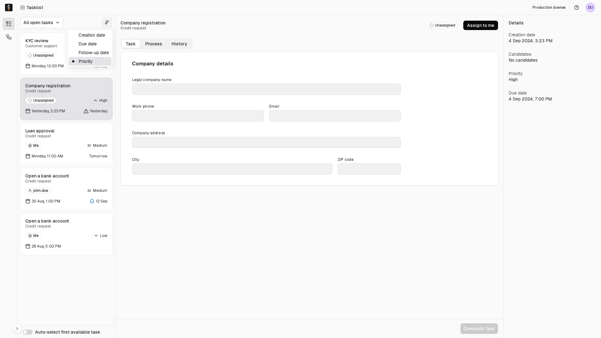Sort by Follow-up date
The image size is (601, 338).
click(x=90, y=53)
